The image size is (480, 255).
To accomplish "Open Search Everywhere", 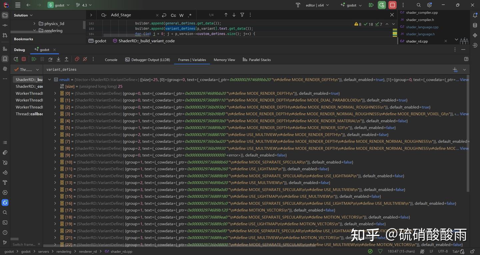I will pos(418,5).
